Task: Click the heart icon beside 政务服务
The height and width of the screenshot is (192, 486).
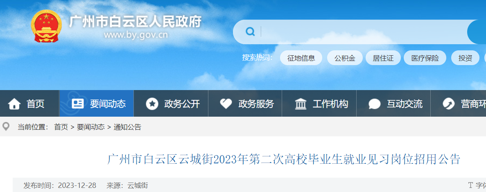Action: pos(226,104)
